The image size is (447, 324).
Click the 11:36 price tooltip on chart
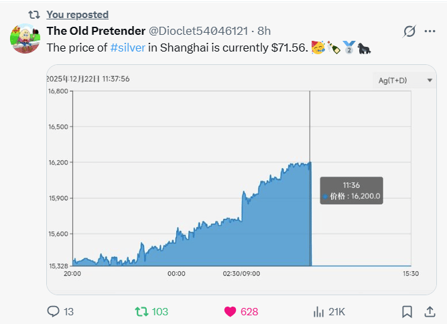click(351, 191)
